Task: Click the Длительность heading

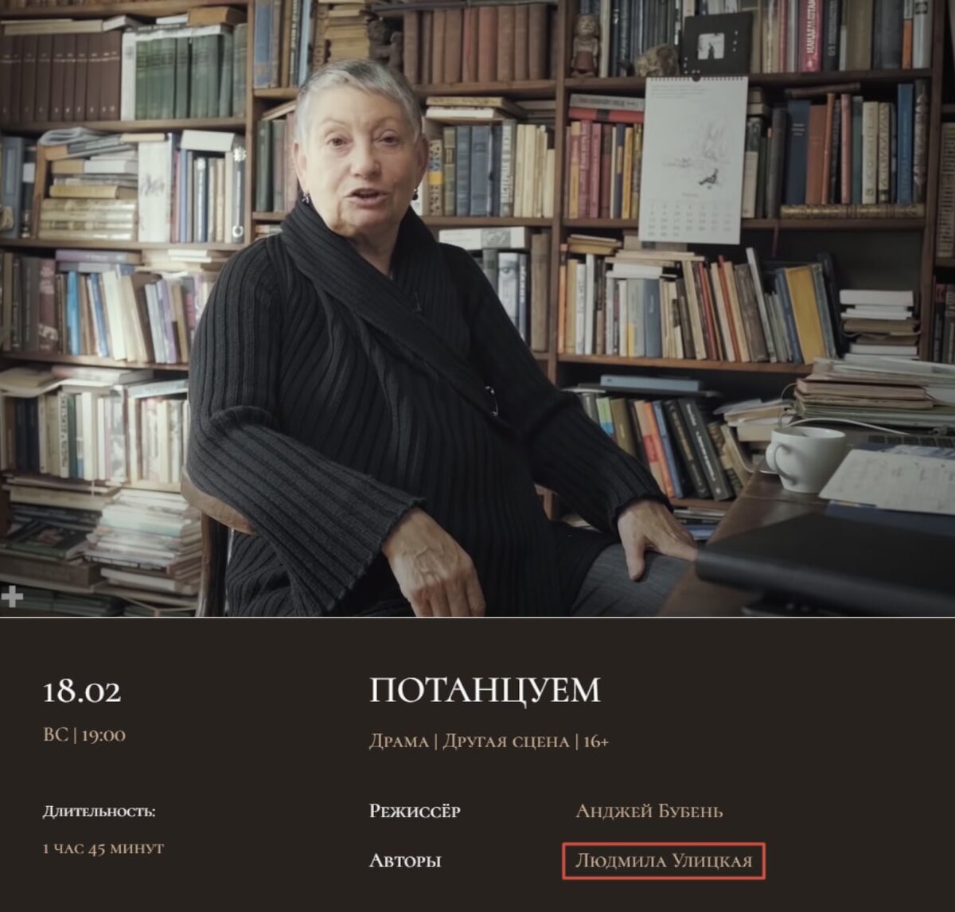Action: coord(99,812)
